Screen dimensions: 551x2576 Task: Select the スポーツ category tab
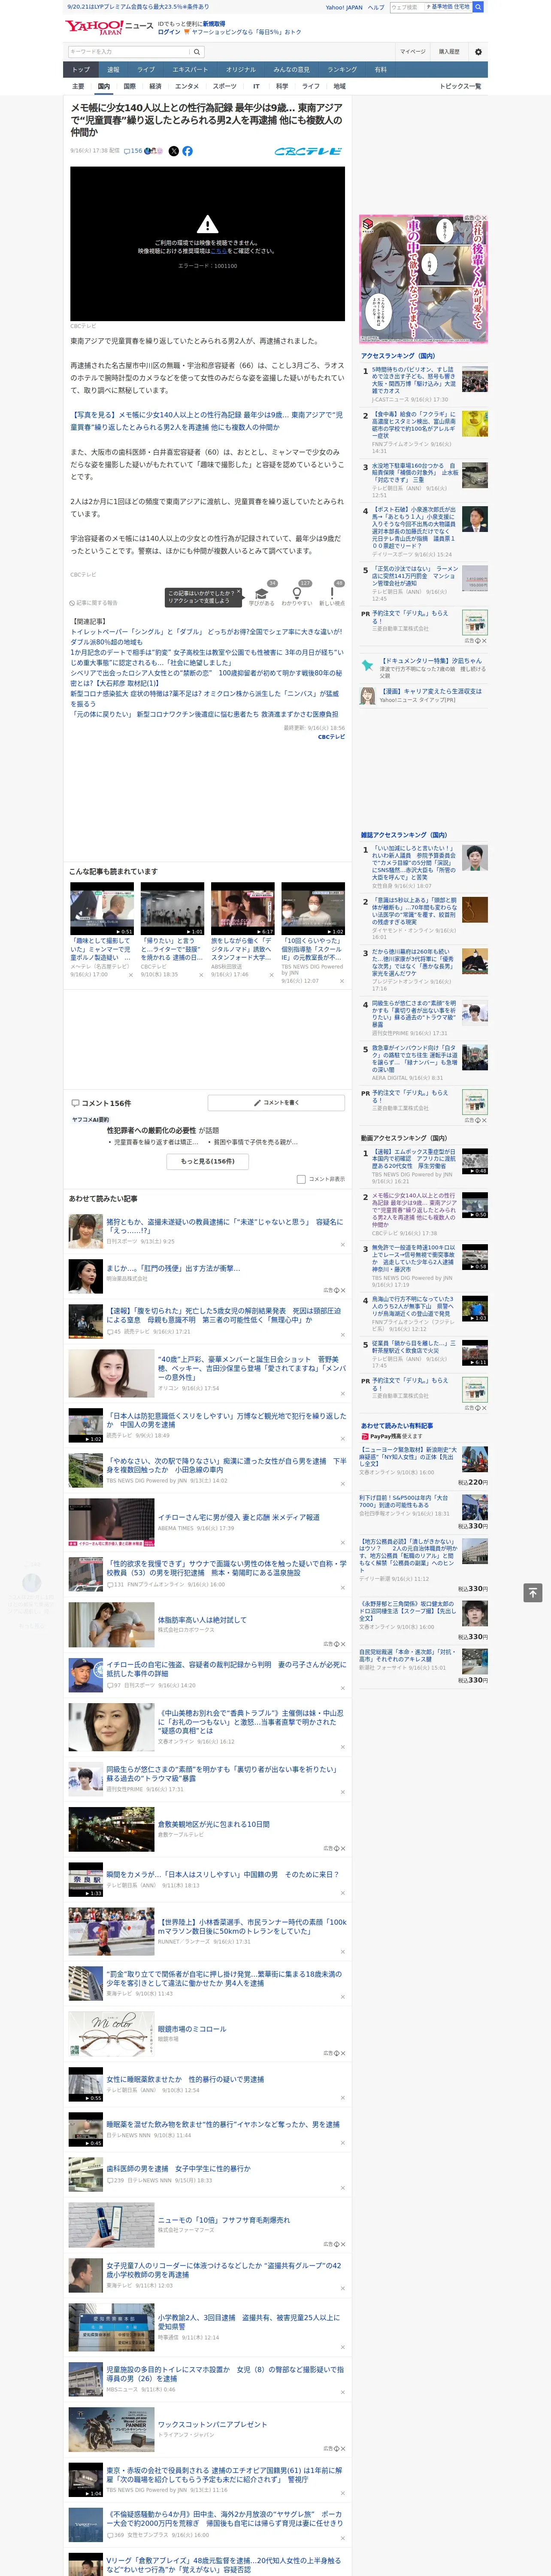pos(225,86)
